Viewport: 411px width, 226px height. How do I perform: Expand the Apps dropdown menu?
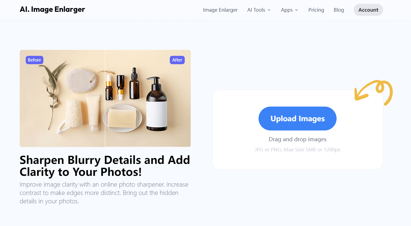pyautogui.click(x=287, y=10)
